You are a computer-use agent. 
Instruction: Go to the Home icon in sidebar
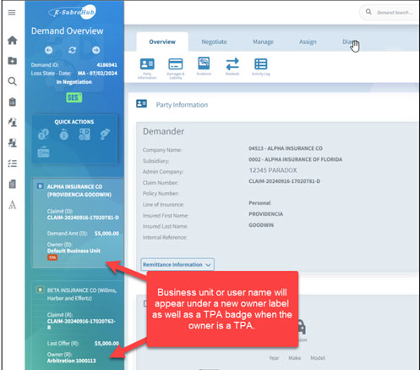click(12, 41)
